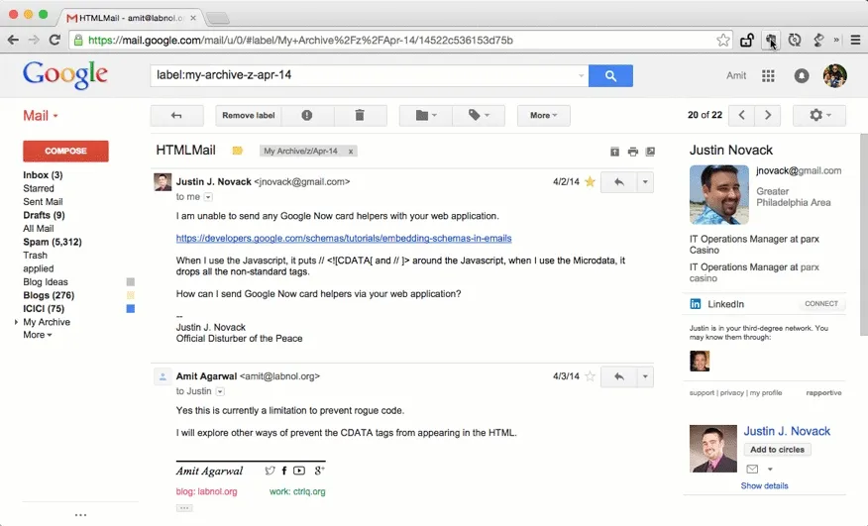Click the Facebook icon in signature
Image resolution: width=868 pixels, height=526 pixels.
[x=284, y=471]
